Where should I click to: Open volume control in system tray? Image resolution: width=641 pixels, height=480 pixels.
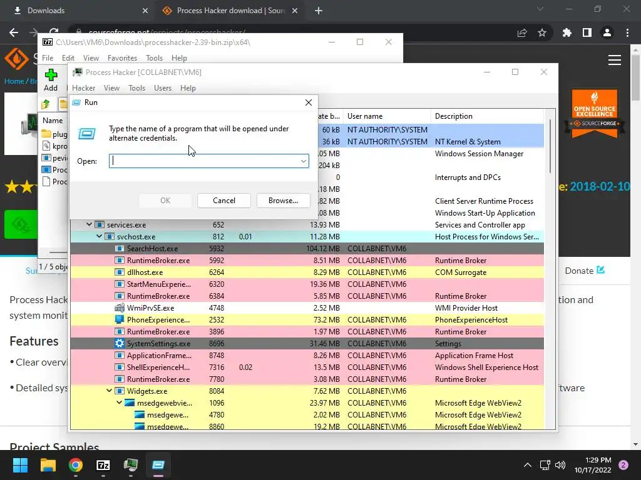pyautogui.click(x=560, y=465)
